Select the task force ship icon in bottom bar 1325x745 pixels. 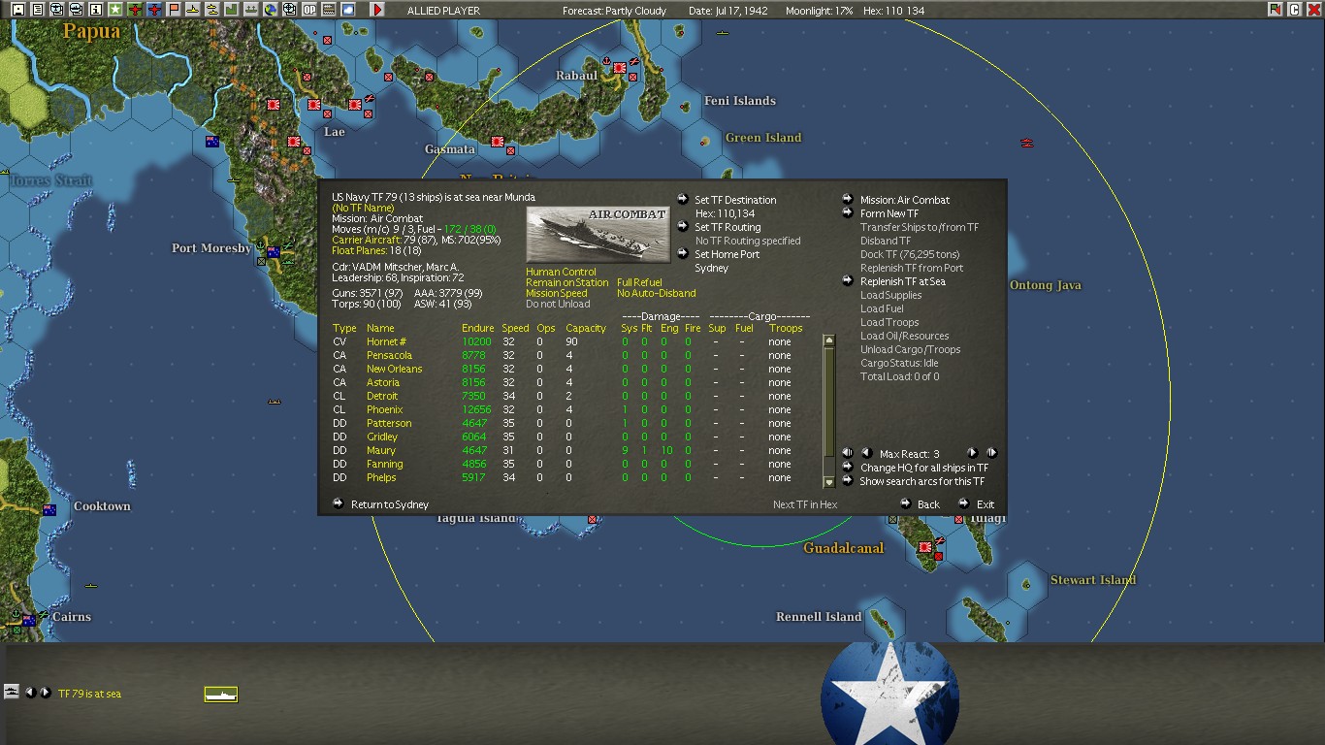point(221,694)
